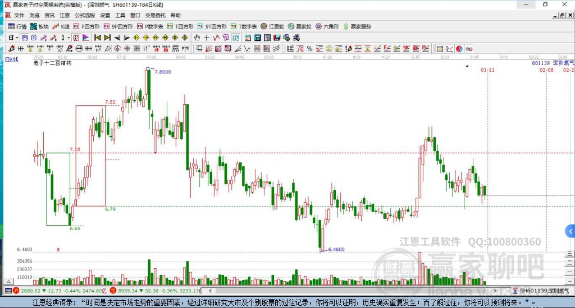Click the Shanghai index 2880.52 status entry

tap(61, 291)
